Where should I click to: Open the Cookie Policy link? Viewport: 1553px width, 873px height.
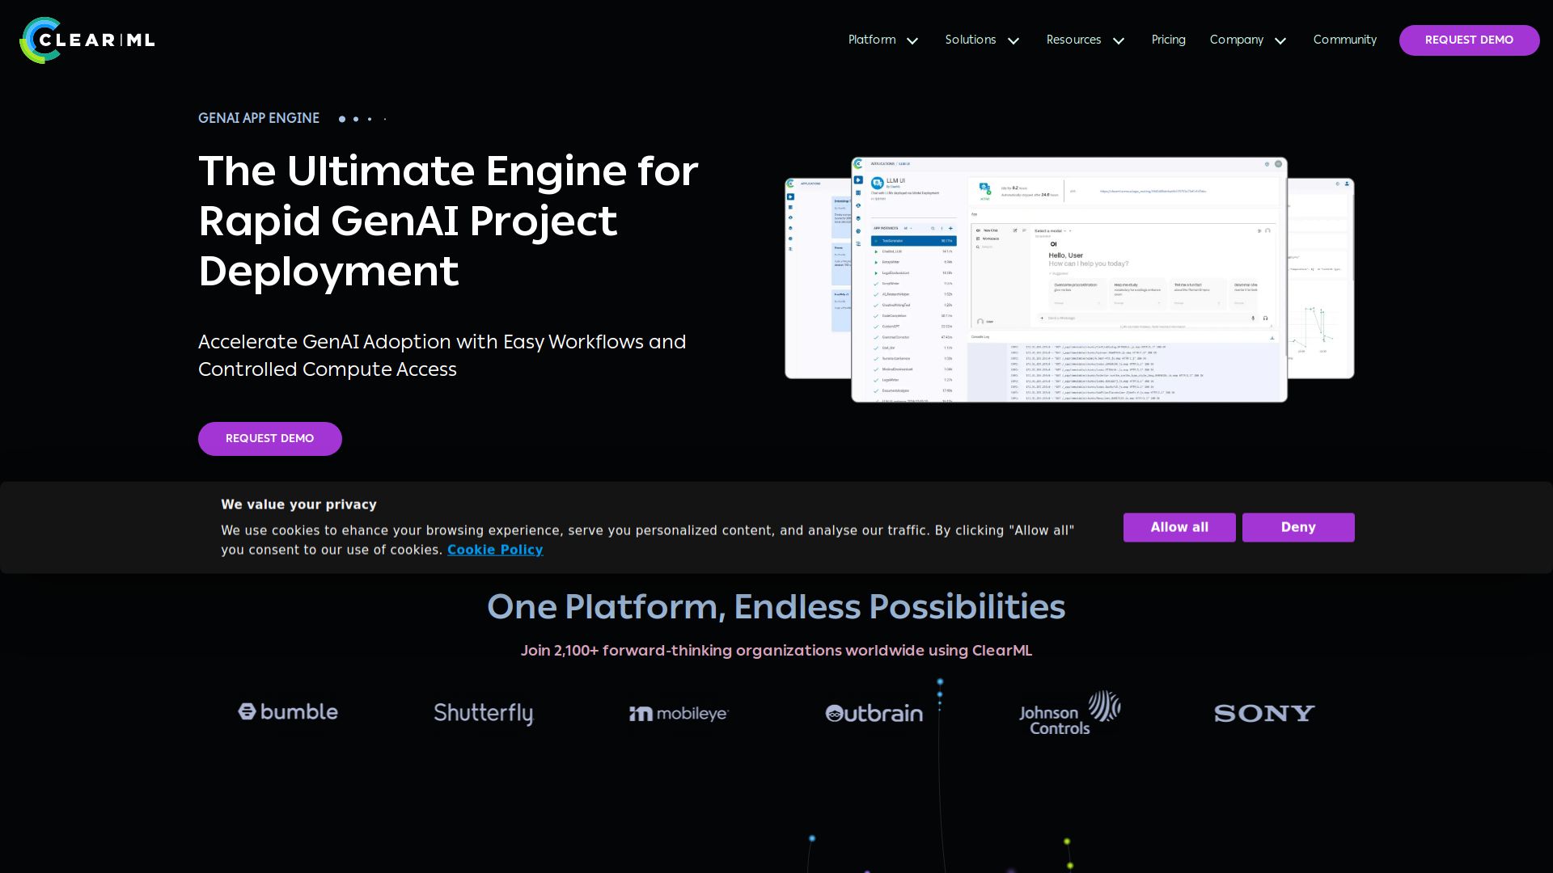click(494, 550)
